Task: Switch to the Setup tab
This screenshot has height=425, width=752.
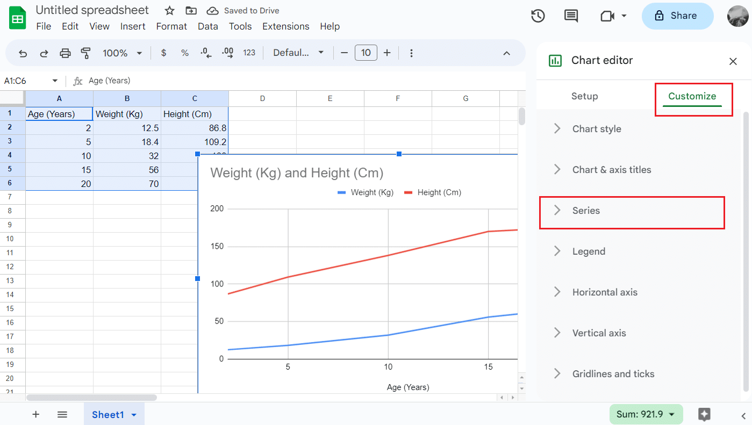Action: tap(584, 96)
